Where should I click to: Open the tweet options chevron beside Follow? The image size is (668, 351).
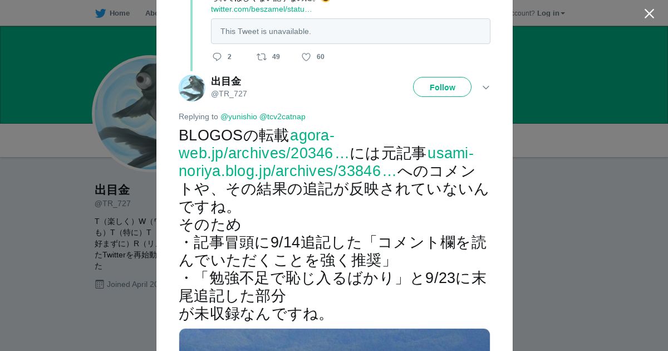(x=486, y=87)
